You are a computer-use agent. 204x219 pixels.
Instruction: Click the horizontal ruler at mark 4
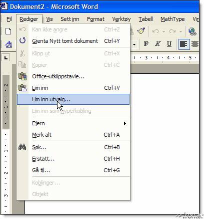(x=168, y=58)
